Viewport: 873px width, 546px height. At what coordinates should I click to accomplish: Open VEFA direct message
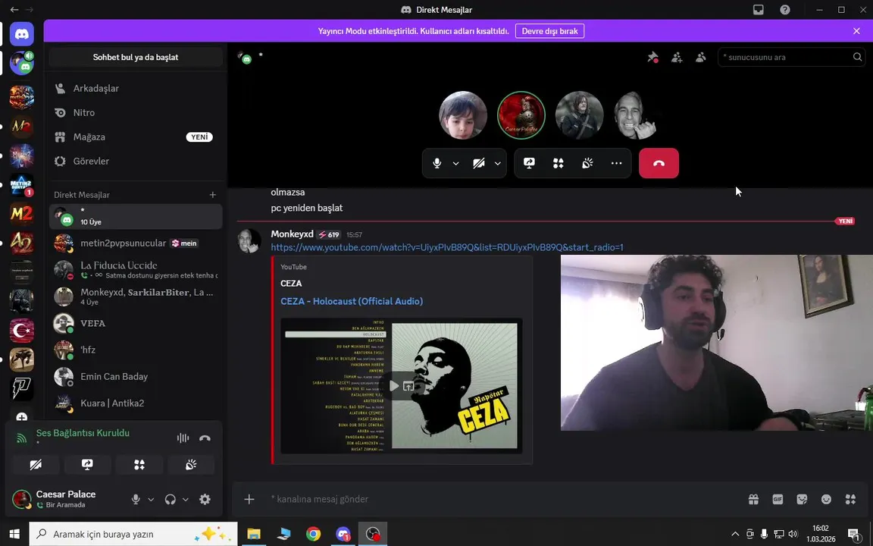click(136, 323)
